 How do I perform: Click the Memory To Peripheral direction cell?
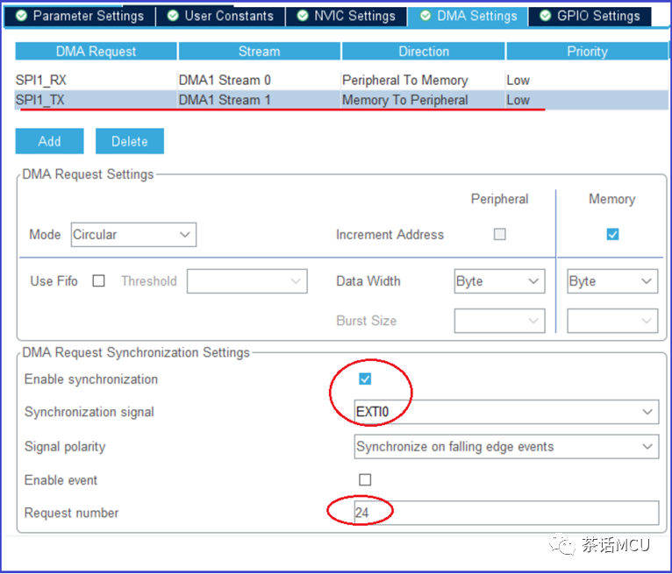coord(423,100)
